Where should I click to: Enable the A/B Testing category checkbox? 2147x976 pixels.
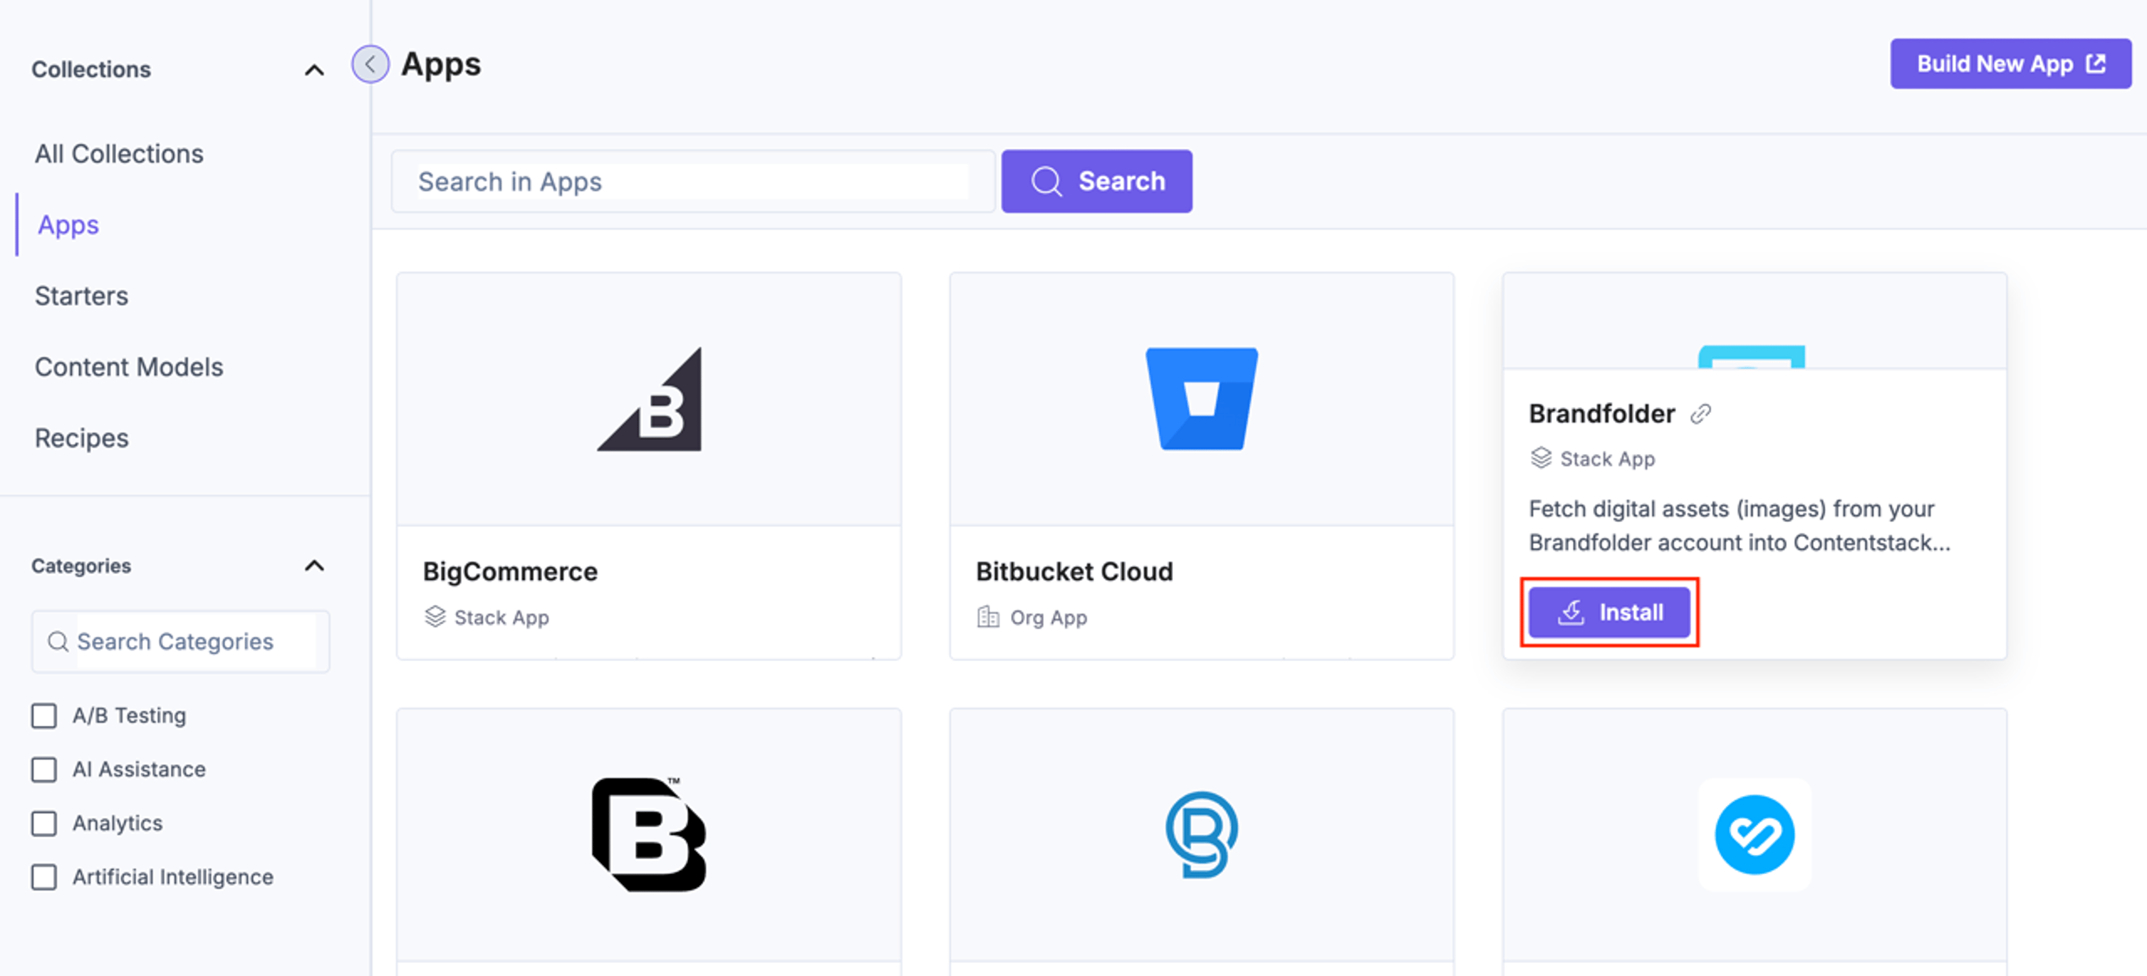click(x=44, y=716)
